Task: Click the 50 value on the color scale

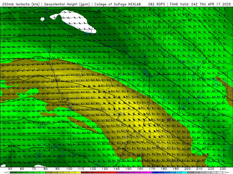Action: pyautogui.click(x=10, y=169)
